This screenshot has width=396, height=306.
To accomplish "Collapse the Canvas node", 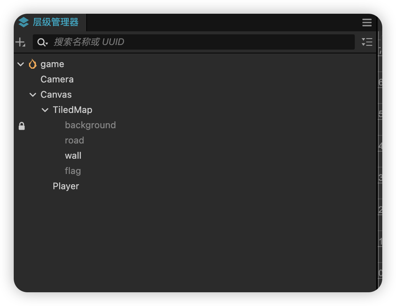I will (x=33, y=95).
